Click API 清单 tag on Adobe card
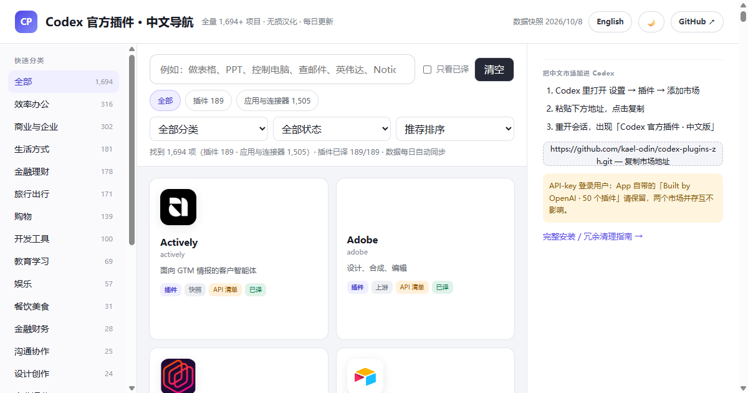 pos(412,287)
